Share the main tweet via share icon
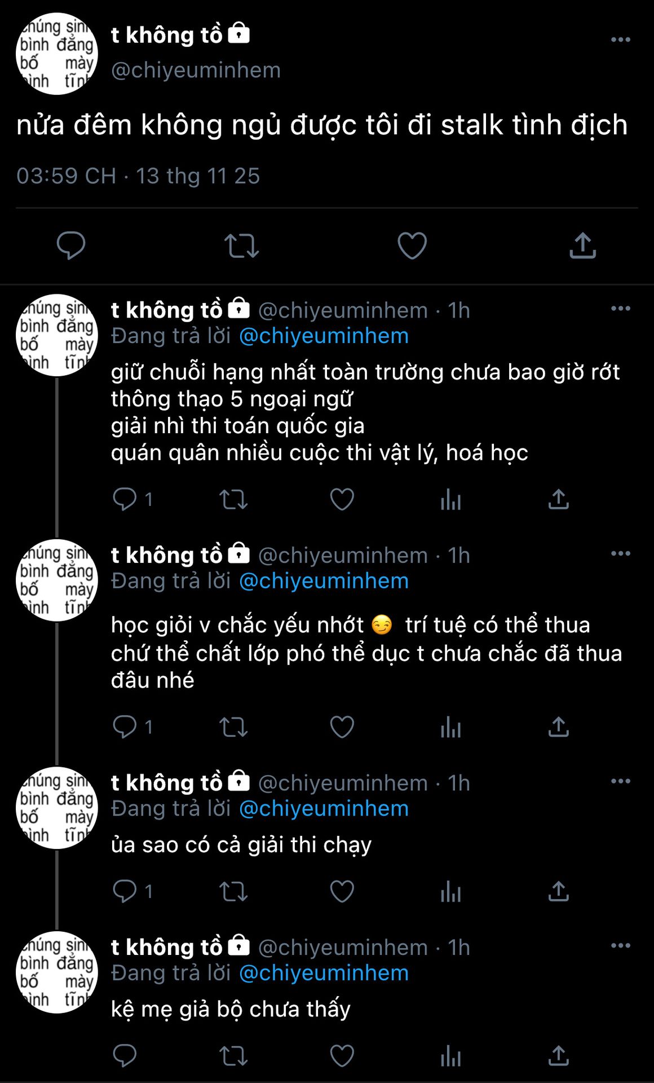 [x=582, y=245]
